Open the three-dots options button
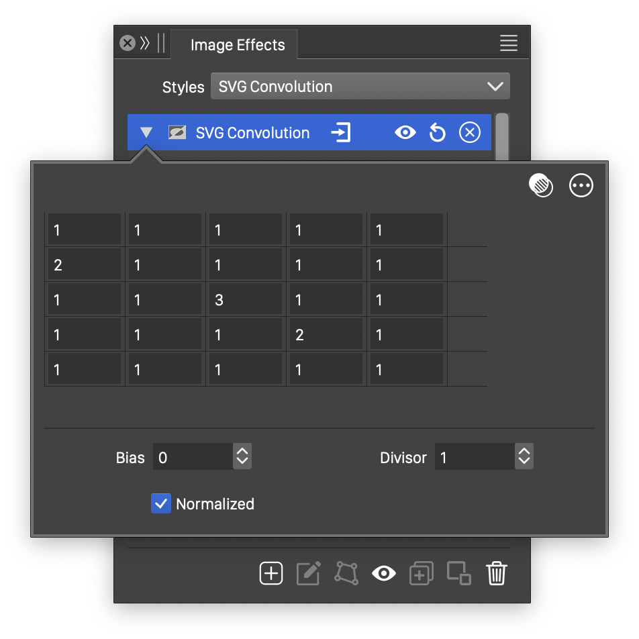The image size is (639, 639). tap(581, 185)
